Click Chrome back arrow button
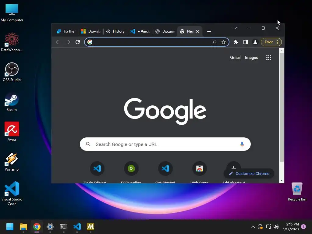This screenshot has height=234, width=312. point(58,42)
